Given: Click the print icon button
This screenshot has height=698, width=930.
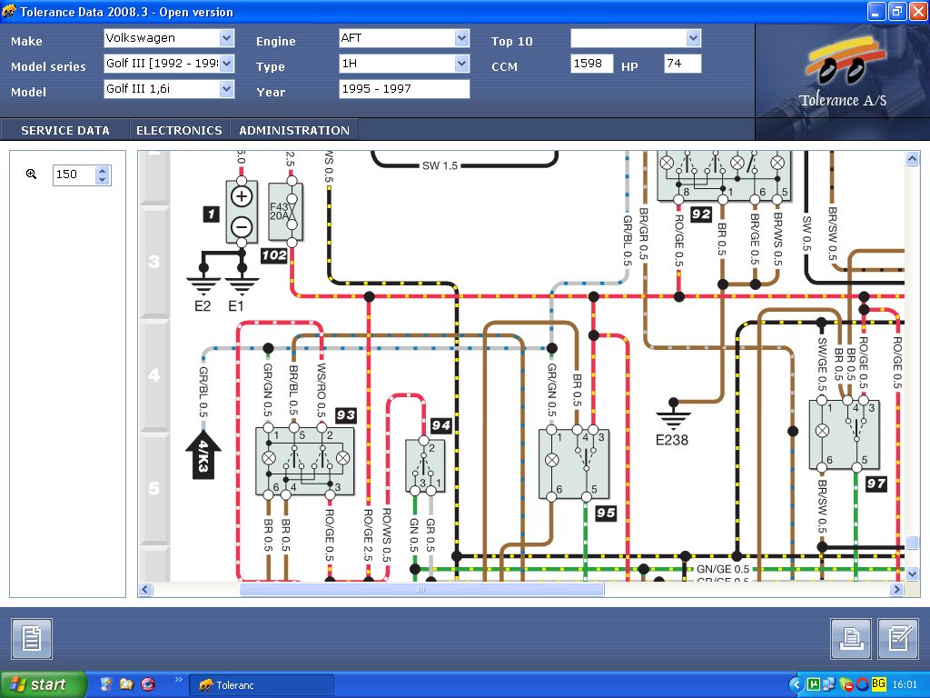Looking at the screenshot, I should coord(851,639).
